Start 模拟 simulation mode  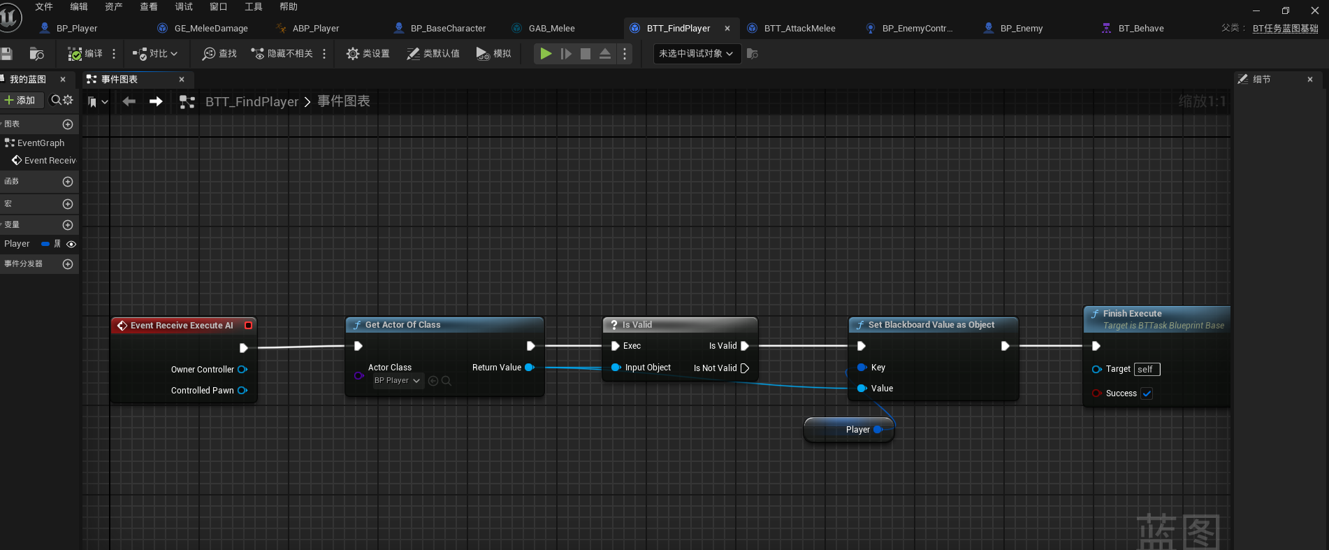pos(493,54)
